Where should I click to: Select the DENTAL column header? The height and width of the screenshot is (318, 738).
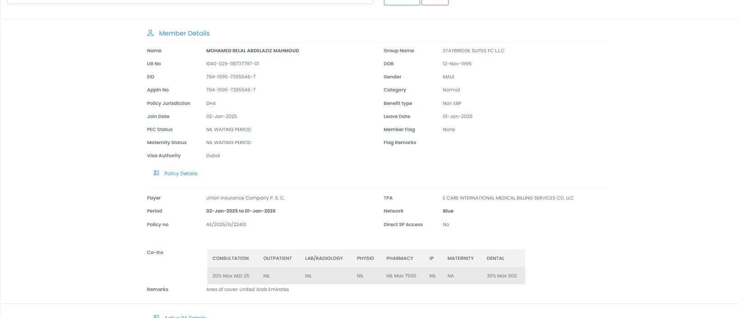click(x=495, y=258)
